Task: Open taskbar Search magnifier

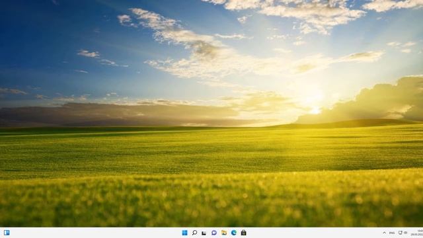Action: point(194,233)
